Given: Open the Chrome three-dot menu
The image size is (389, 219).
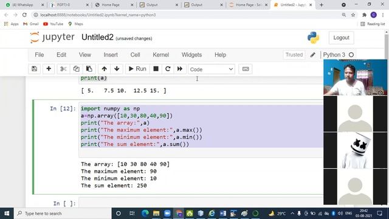Looking at the screenshot, I should tap(383, 15).
